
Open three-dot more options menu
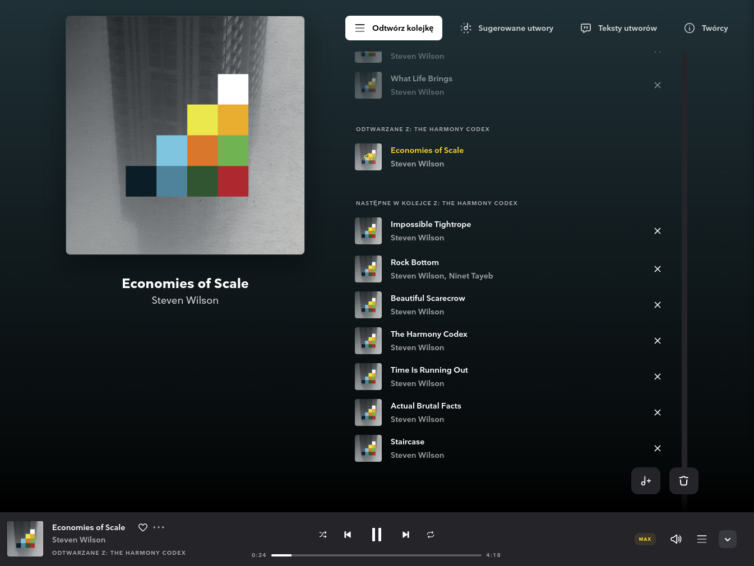pos(159,527)
